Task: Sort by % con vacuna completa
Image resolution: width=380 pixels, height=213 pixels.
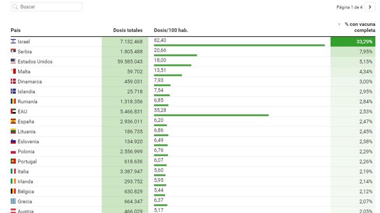Action: click(359, 27)
